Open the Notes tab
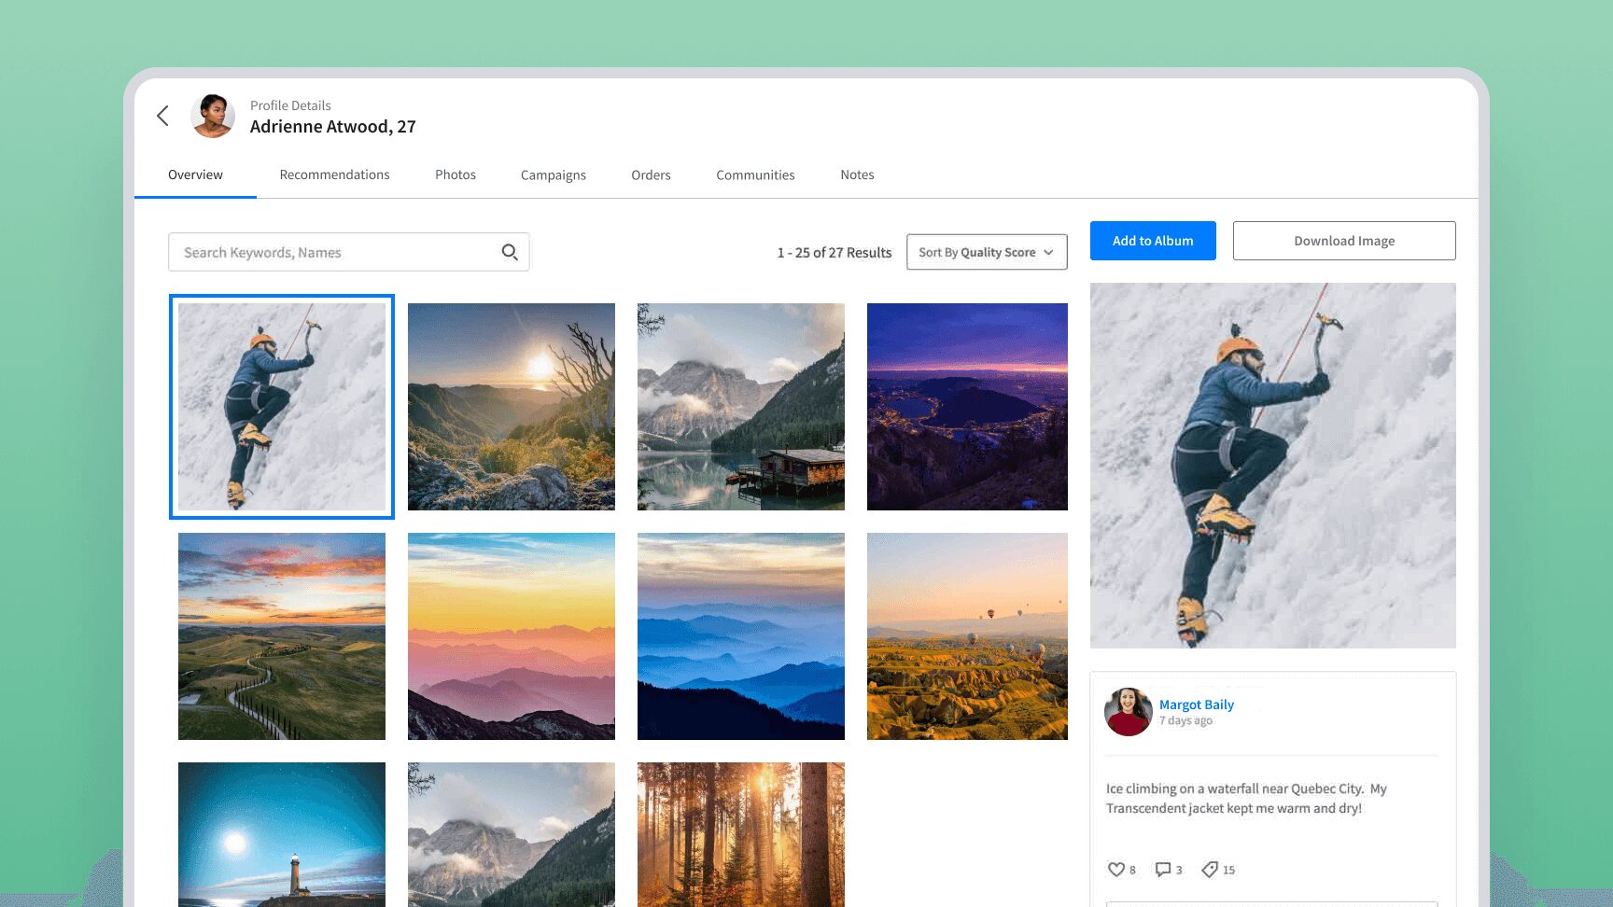This screenshot has width=1613, height=907. point(857,174)
